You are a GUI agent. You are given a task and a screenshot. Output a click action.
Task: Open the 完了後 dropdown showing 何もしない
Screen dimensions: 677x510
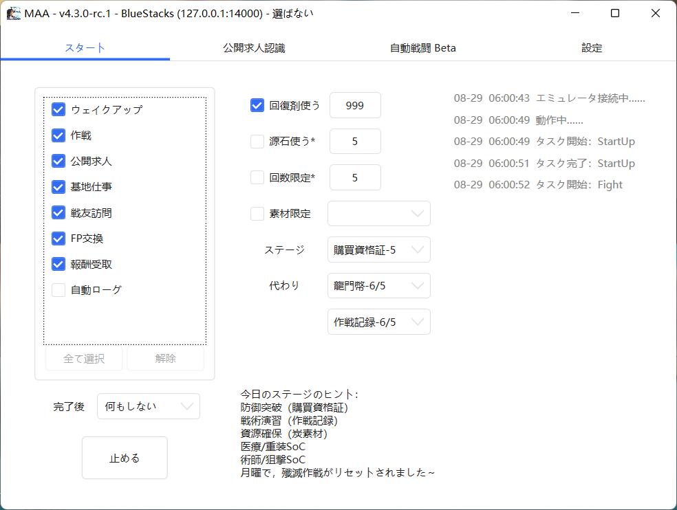tap(148, 406)
